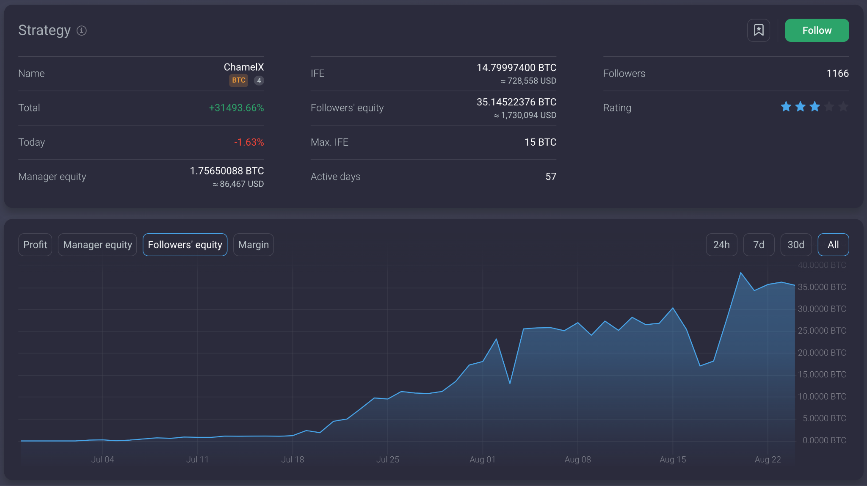This screenshot has height=486, width=867.
Task: Switch chart to Margin tab
Action: pos(254,245)
